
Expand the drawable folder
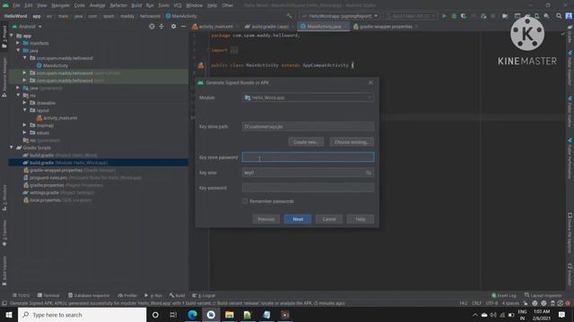tap(25, 103)
